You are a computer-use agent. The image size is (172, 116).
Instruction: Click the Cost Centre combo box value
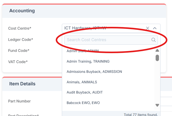102,28
